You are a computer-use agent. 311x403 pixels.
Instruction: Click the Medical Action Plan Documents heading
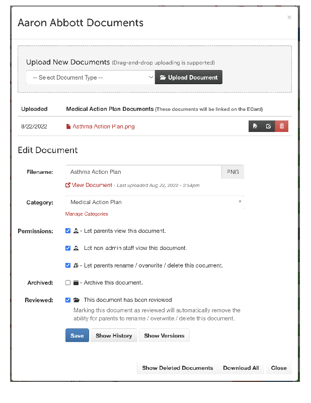pos(110,109)
